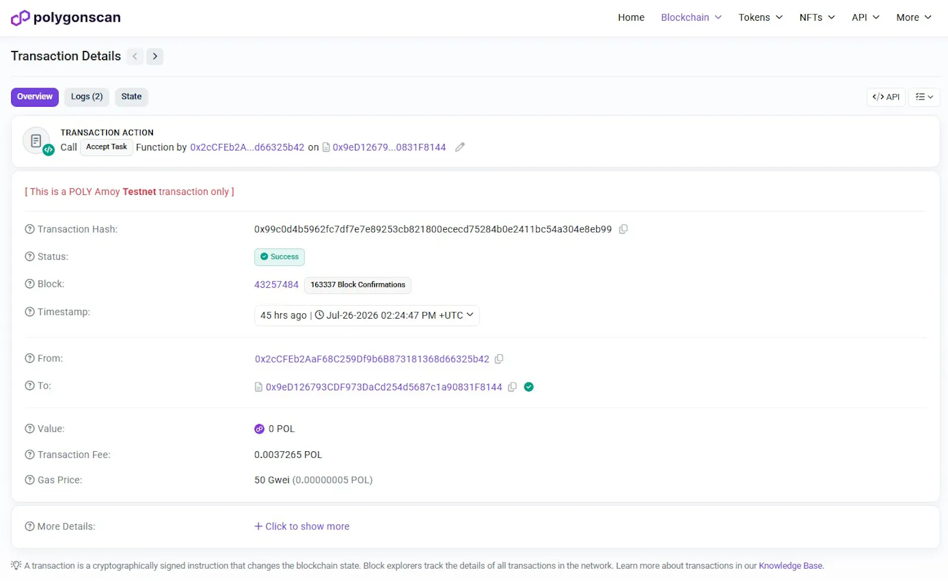Click the green verified check beside To address

point(529,387)
